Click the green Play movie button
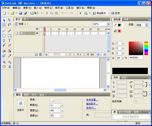152x126 pixels. [81, 13]
